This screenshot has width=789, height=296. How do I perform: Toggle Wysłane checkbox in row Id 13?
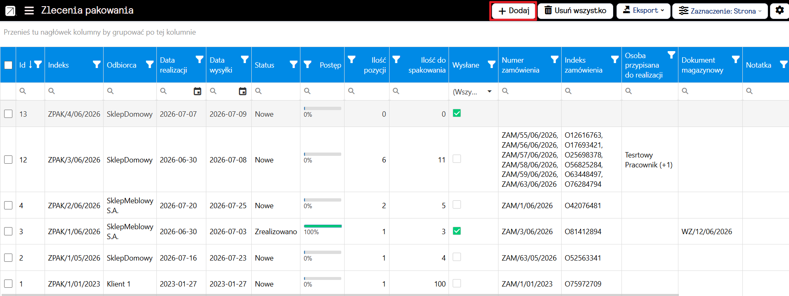[457, 113]
